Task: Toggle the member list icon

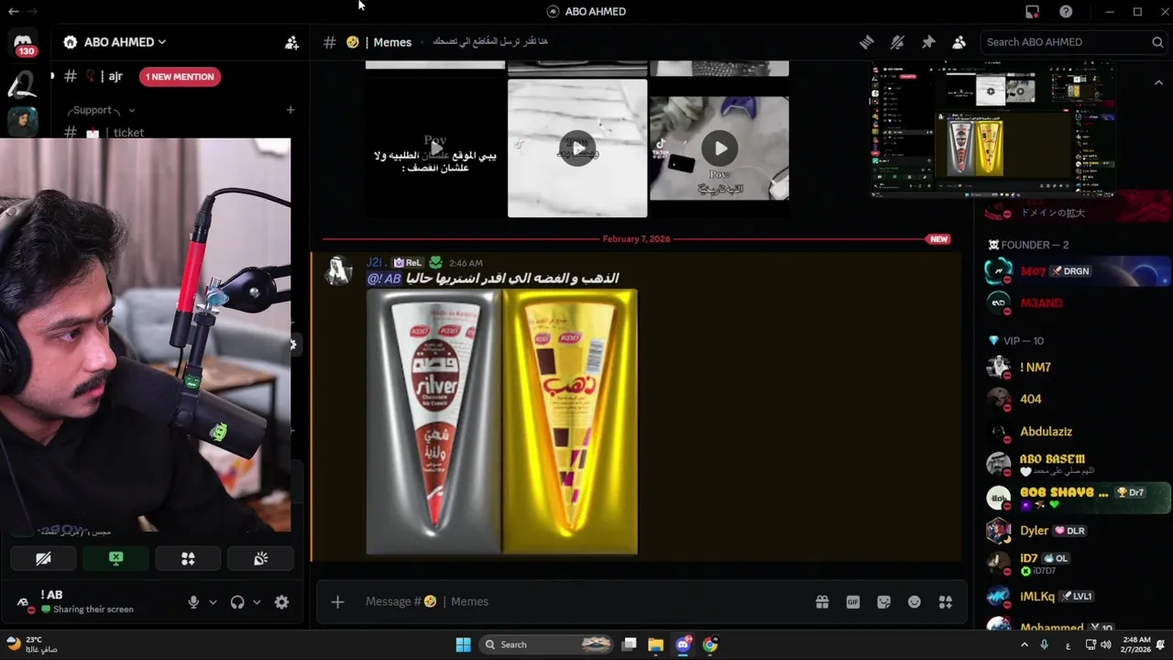Action: coord(959,42)
